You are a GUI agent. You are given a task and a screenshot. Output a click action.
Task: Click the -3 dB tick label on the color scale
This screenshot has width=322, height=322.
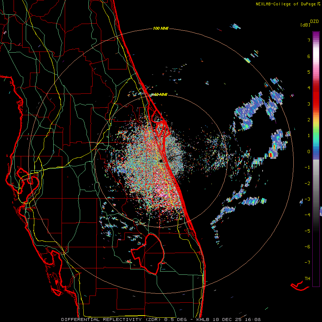click(x=307, y=199)
